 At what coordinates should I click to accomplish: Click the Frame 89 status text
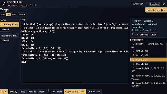[136, 21]
